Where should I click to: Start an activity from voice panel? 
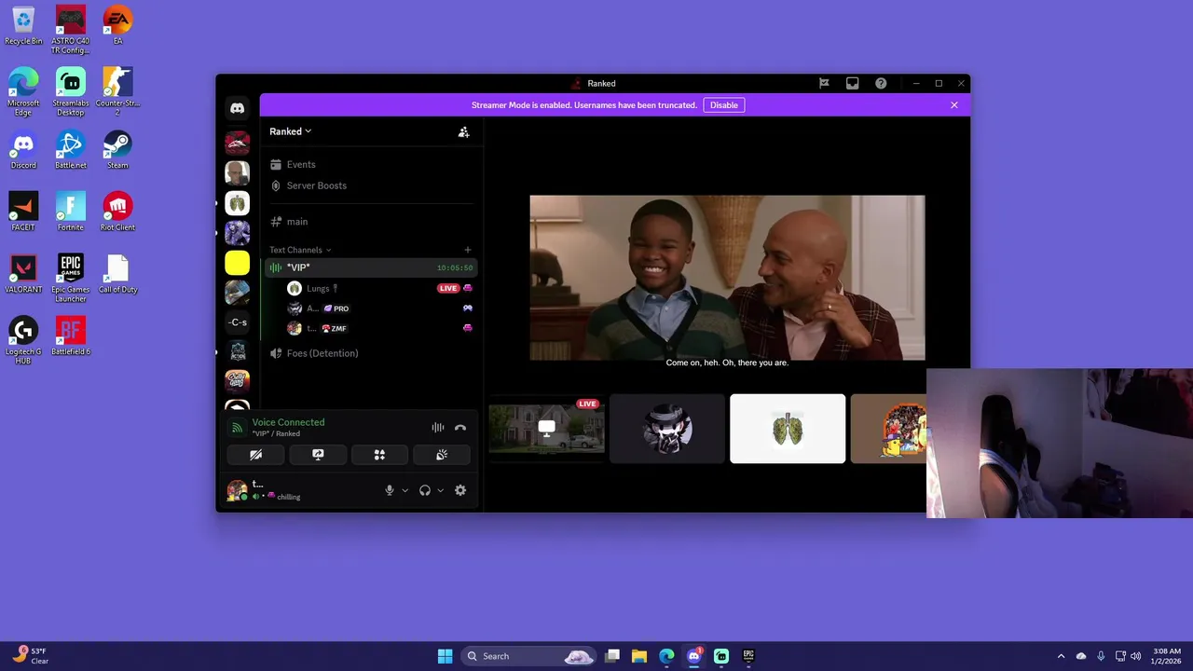379,455
